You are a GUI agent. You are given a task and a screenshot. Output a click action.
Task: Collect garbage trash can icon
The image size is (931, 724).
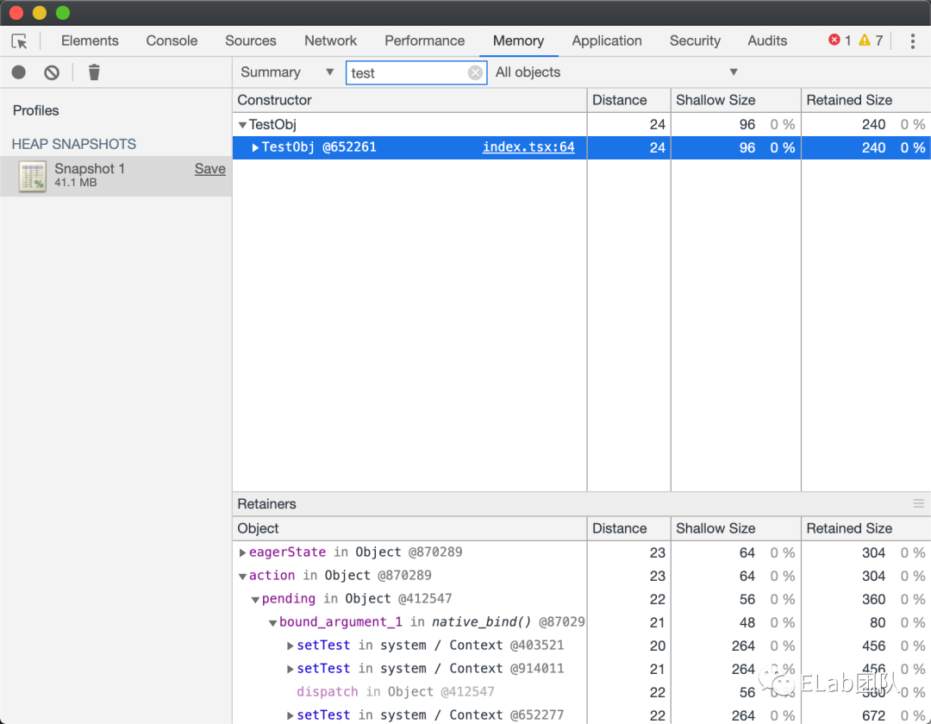click(x=94, y=72)
